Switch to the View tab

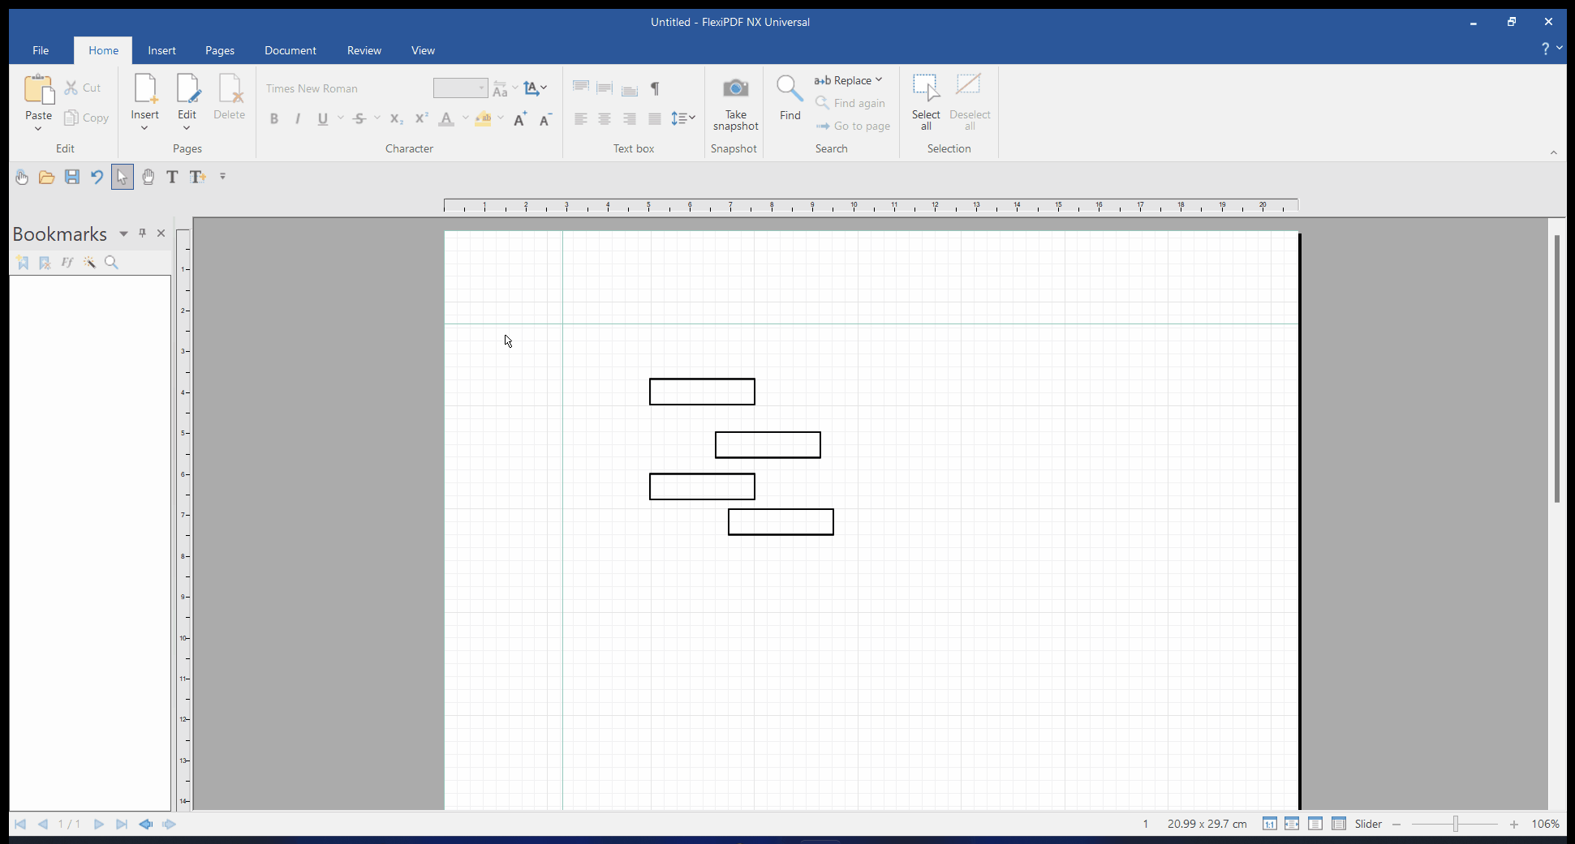pyautogui.click(x=423, y=50)
